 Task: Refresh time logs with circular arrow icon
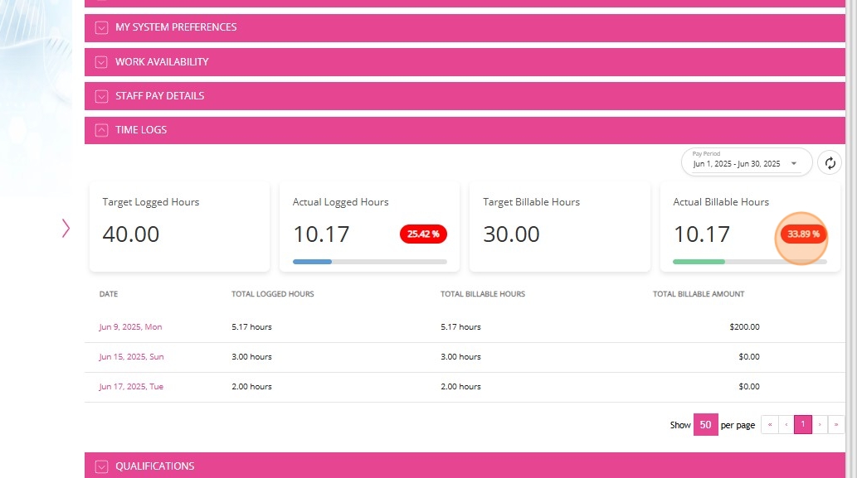(830, 162)
